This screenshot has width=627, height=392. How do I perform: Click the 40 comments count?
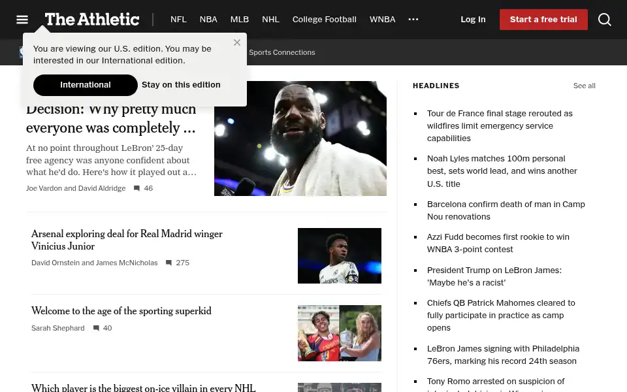108,328
